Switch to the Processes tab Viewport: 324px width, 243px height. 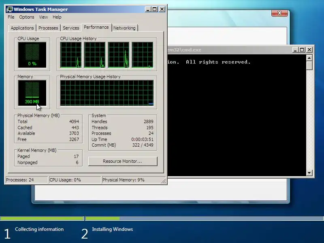[48, 28]
